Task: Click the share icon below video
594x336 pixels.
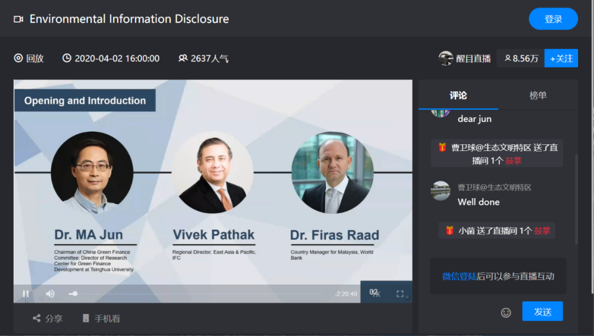Action: pyautogui.click(x=37, y=318)
